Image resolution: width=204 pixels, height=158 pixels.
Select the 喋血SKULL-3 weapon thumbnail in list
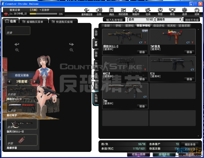(125, 37)
